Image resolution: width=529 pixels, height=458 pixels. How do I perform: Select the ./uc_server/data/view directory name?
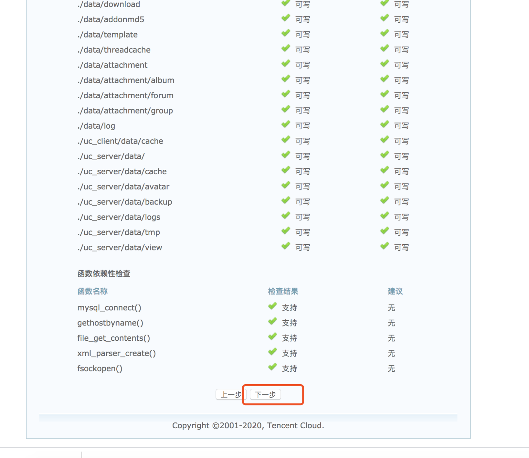(120, 247)
